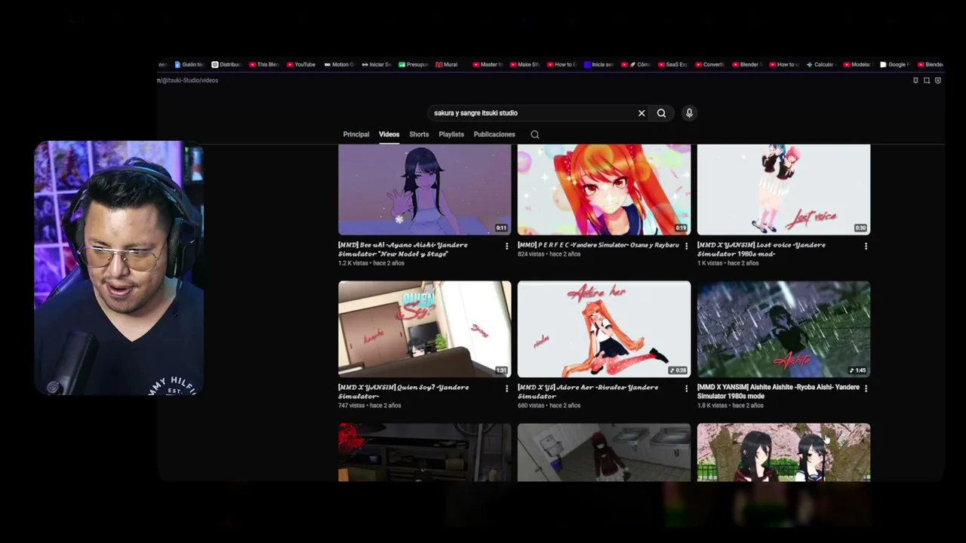Open the Aishite Aishite Ryoba Aishi title
Screen dimensions: 966x543
tap(778, 391)
